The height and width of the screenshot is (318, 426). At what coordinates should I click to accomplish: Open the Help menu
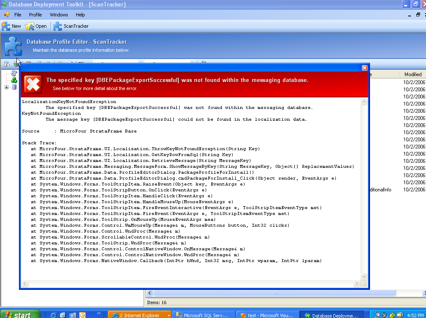[80, 15]
